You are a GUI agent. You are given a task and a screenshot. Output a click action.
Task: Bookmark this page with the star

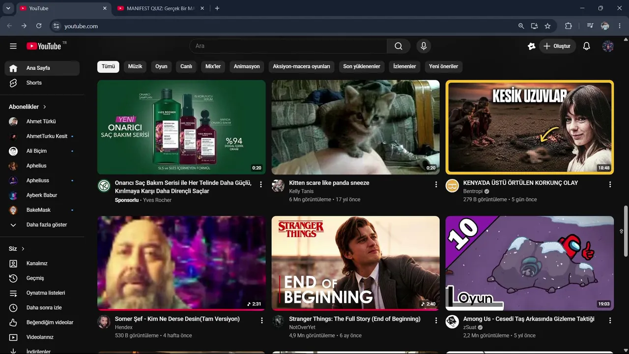pyautogui.click(x=547, y=26)
